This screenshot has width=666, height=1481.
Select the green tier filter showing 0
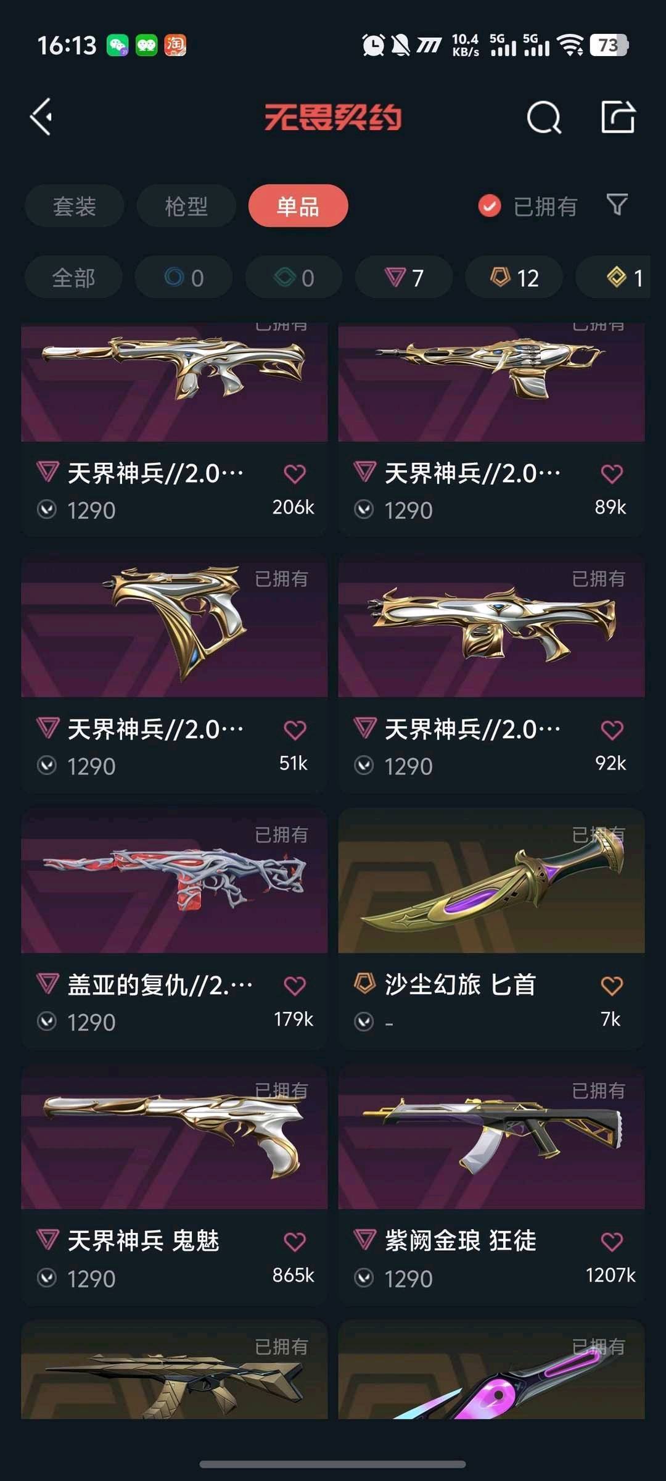point(294,278)
